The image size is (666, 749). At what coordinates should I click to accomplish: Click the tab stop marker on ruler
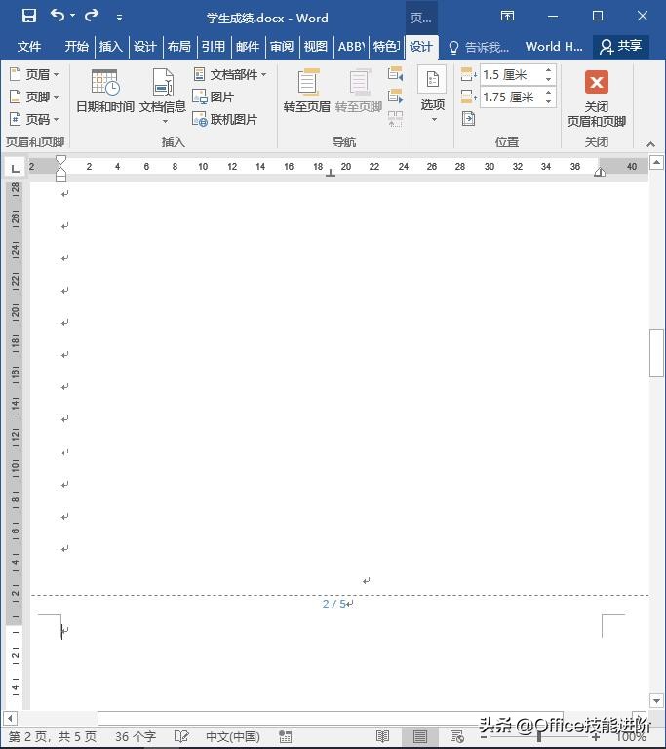(x=331, y=173)
